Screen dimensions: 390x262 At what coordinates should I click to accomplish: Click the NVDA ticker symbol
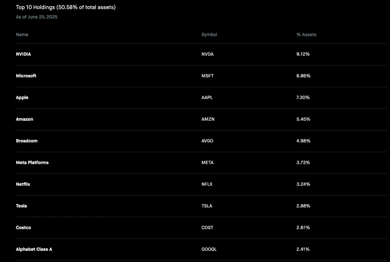[x=208, y=54]
